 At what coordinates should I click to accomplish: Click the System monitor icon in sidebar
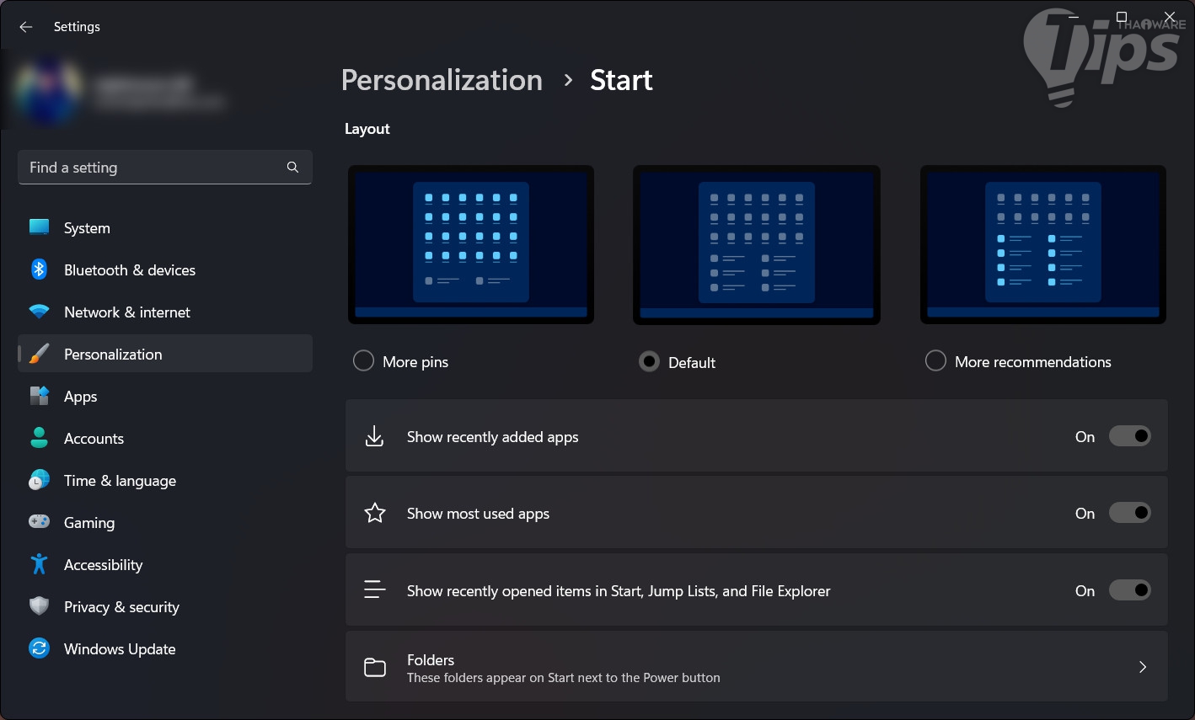click(x=39, y=227)
